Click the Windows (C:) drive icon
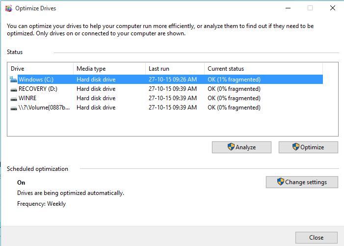 [13, 80]
